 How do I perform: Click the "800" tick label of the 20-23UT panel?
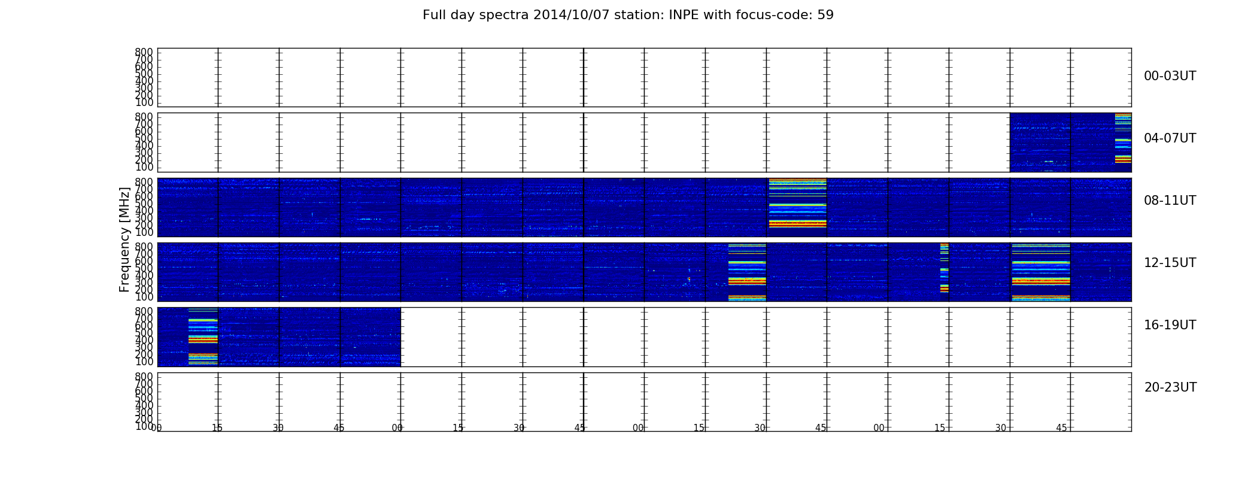coord(144,377)
